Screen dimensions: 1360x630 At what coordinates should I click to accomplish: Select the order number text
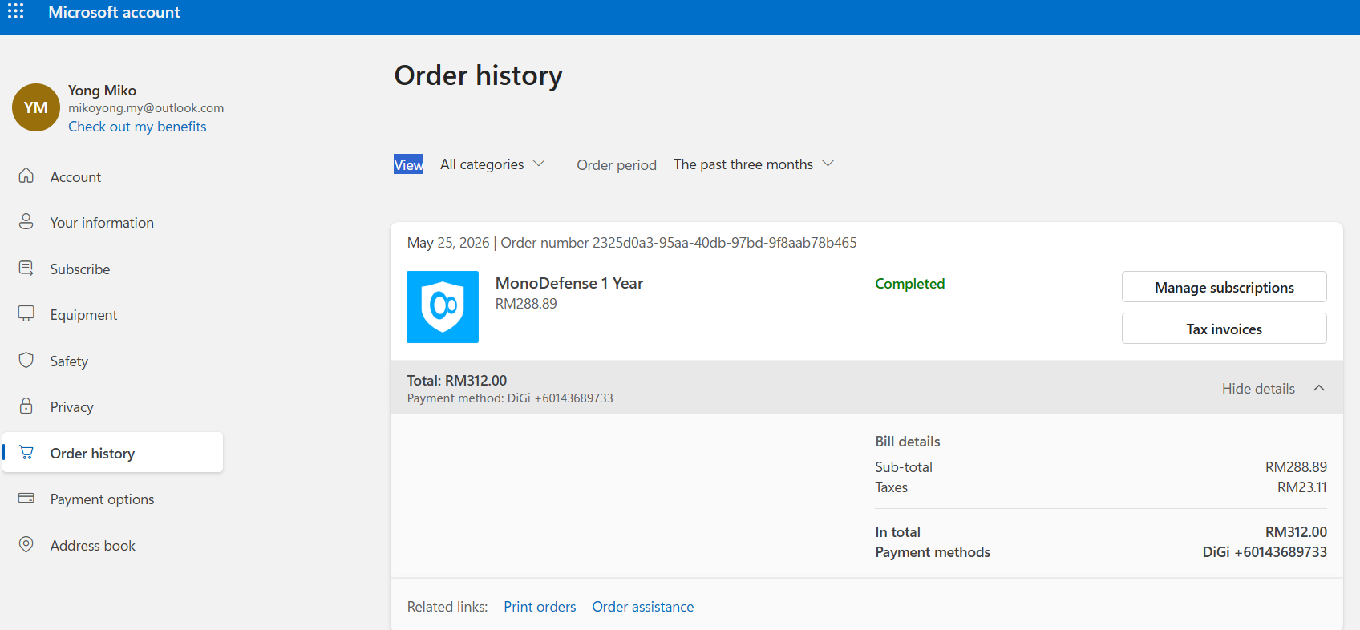[x=678, y=243]
